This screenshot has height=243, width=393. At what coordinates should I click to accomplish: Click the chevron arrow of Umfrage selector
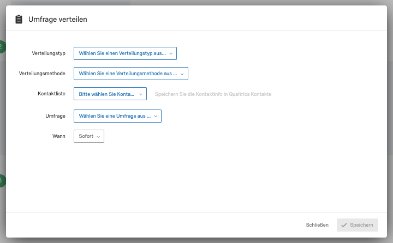pos(156,116)
